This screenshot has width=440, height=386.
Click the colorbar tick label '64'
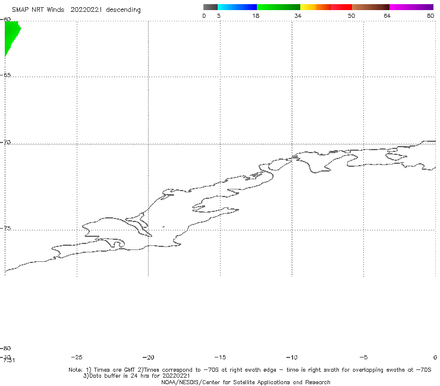pyautogui.click(x=387, y=16)
